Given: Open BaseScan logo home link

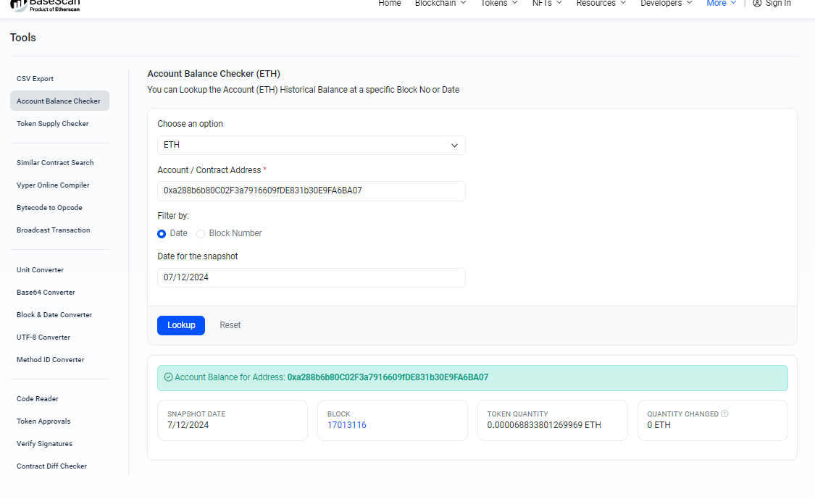Looking at the screenshot, I should click(45, 5).
